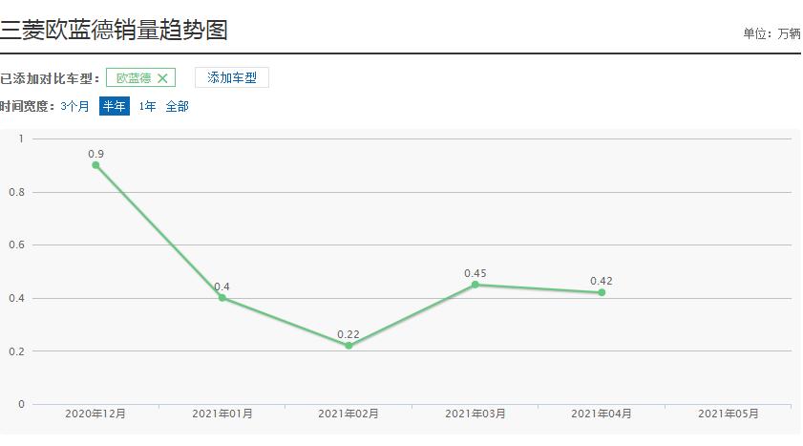Click the 单位：万辆 unit label
This screenshot has width=803, height=446.
(x=771, y=33)
